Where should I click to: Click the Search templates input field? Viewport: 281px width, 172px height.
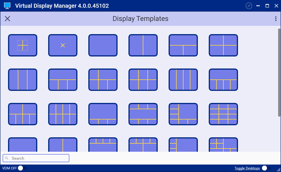[36, 158]
